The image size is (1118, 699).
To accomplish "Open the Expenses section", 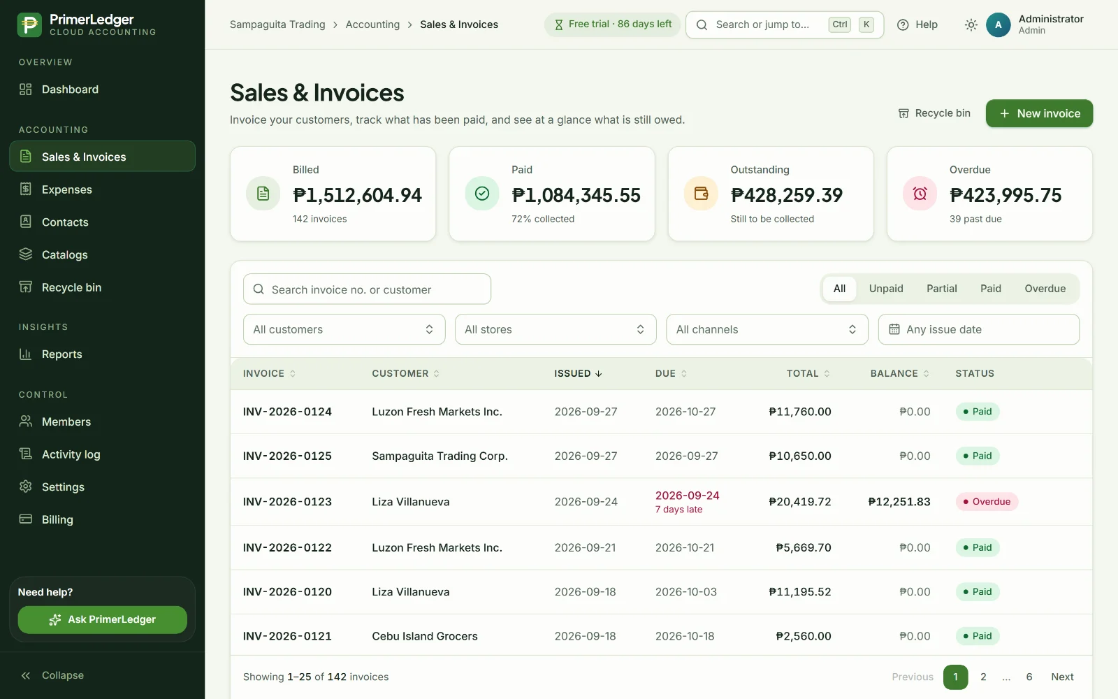I will click(x=102, y=189).
